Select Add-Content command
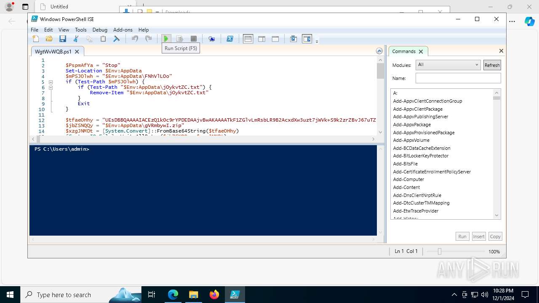539x303 pixels. click(x=406, y=187)
